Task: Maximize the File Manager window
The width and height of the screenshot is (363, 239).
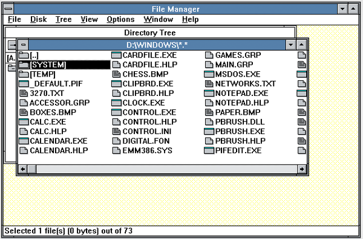Action: pyautogui.click(x=353, y=9)
